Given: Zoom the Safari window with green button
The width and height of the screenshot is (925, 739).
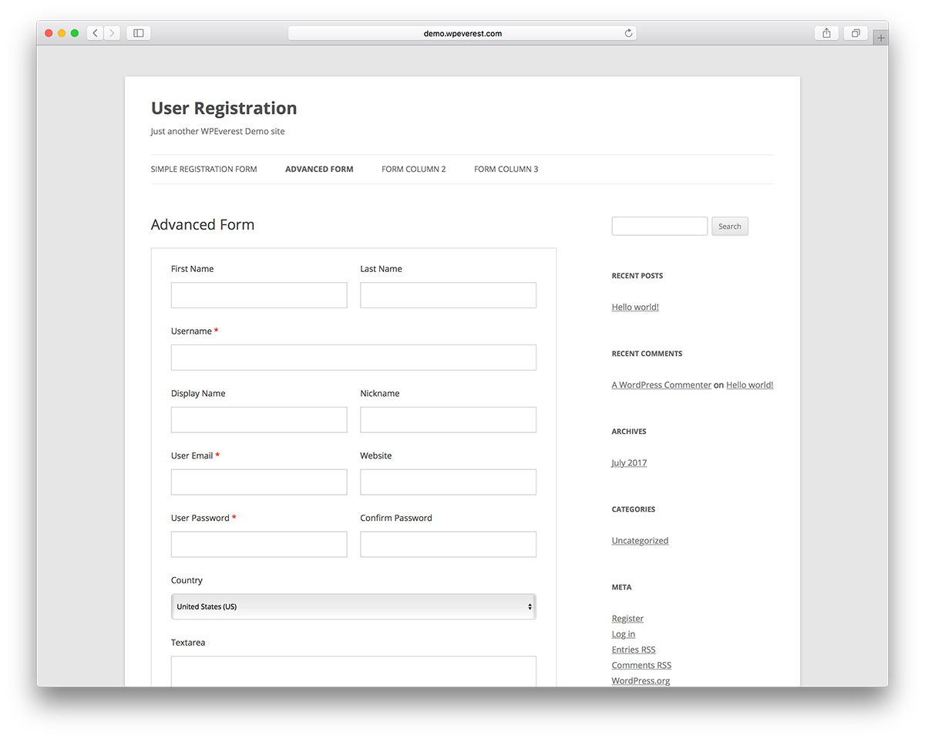Looking at the screenshot, I should (75, 33).
